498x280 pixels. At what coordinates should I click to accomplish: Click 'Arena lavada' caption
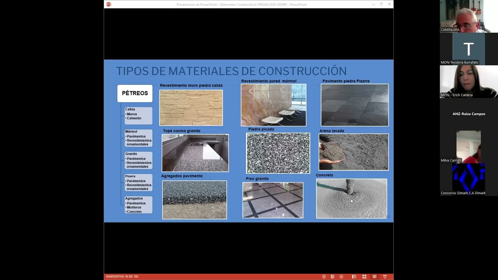(332, 131)
